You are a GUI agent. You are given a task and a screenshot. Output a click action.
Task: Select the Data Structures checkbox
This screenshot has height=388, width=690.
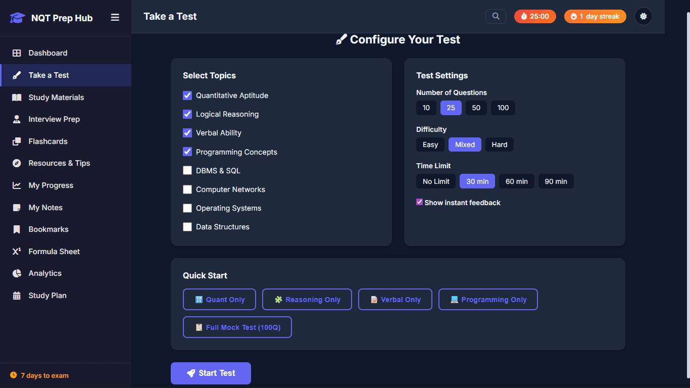tap(187, 227)
